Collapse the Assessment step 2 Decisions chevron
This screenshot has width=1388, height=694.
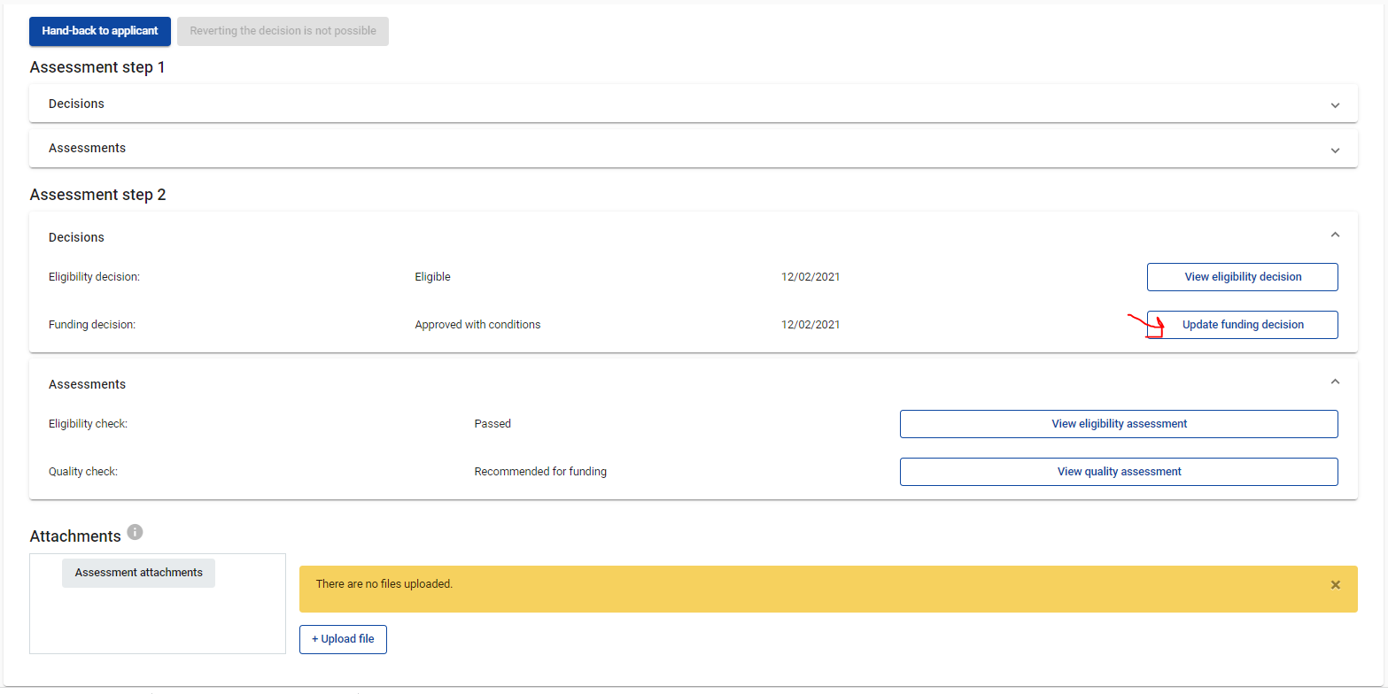point(1335,235)
